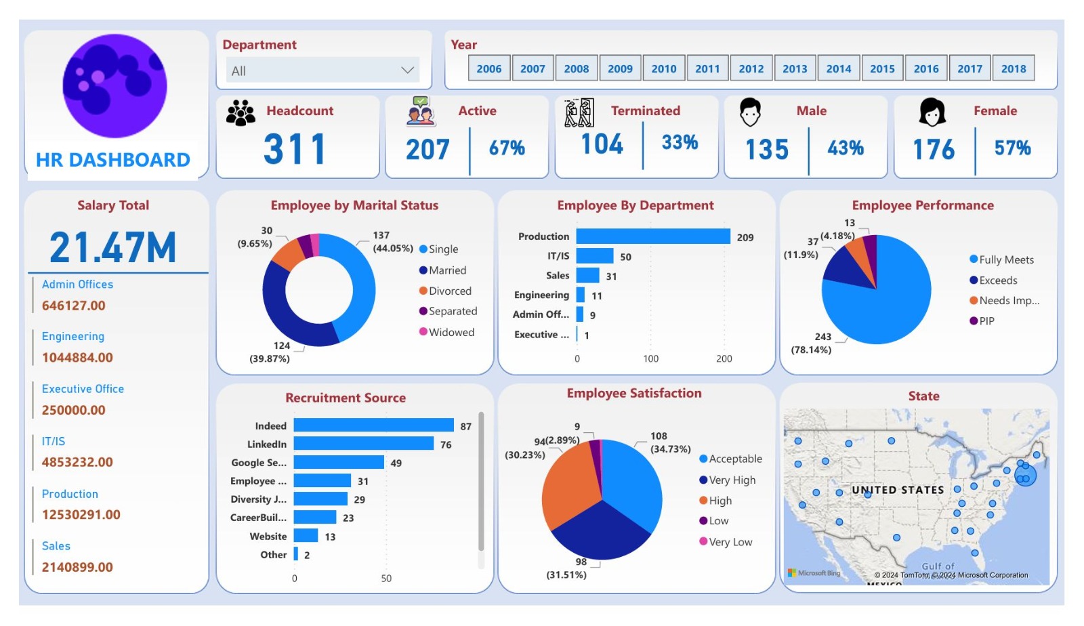Select the LinkedIn recruitment source bar
The height and width of the screenshot is (626, 1084).
coord(363,444)
